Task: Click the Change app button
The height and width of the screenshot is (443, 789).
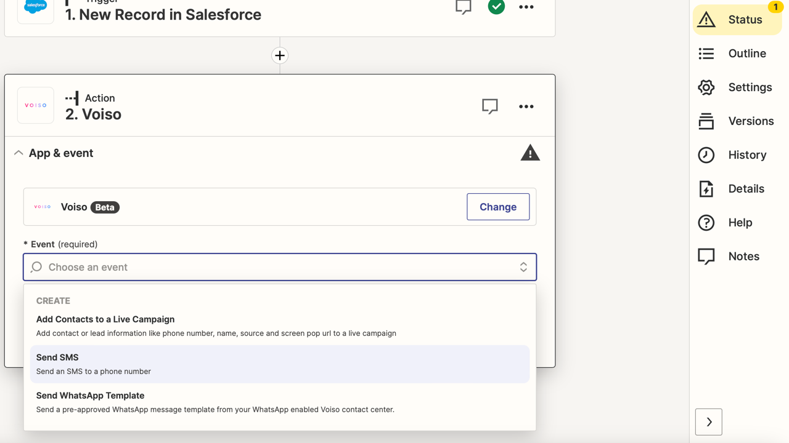Action: click(x=498, y=207)
